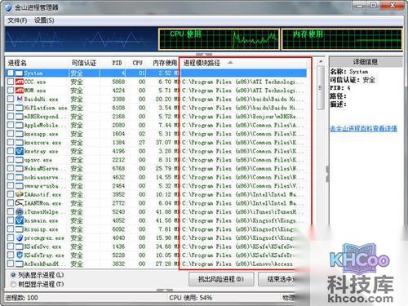Click the details panel splitter handle
408x306 pixels.
tap(327, 174)
